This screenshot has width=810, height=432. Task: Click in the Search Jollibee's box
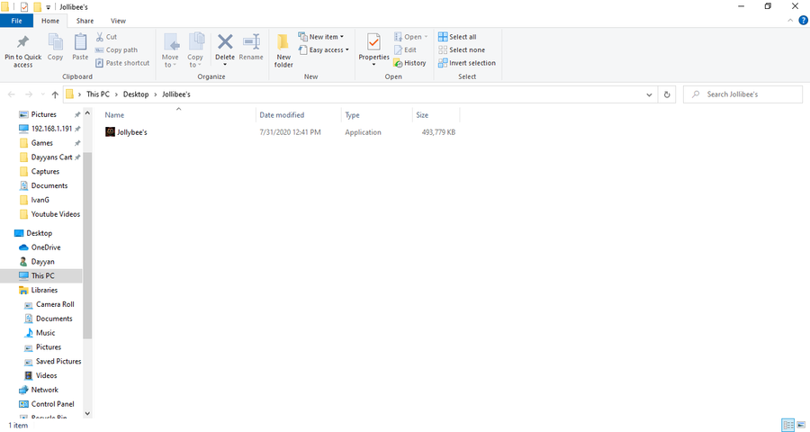(742, 94)
